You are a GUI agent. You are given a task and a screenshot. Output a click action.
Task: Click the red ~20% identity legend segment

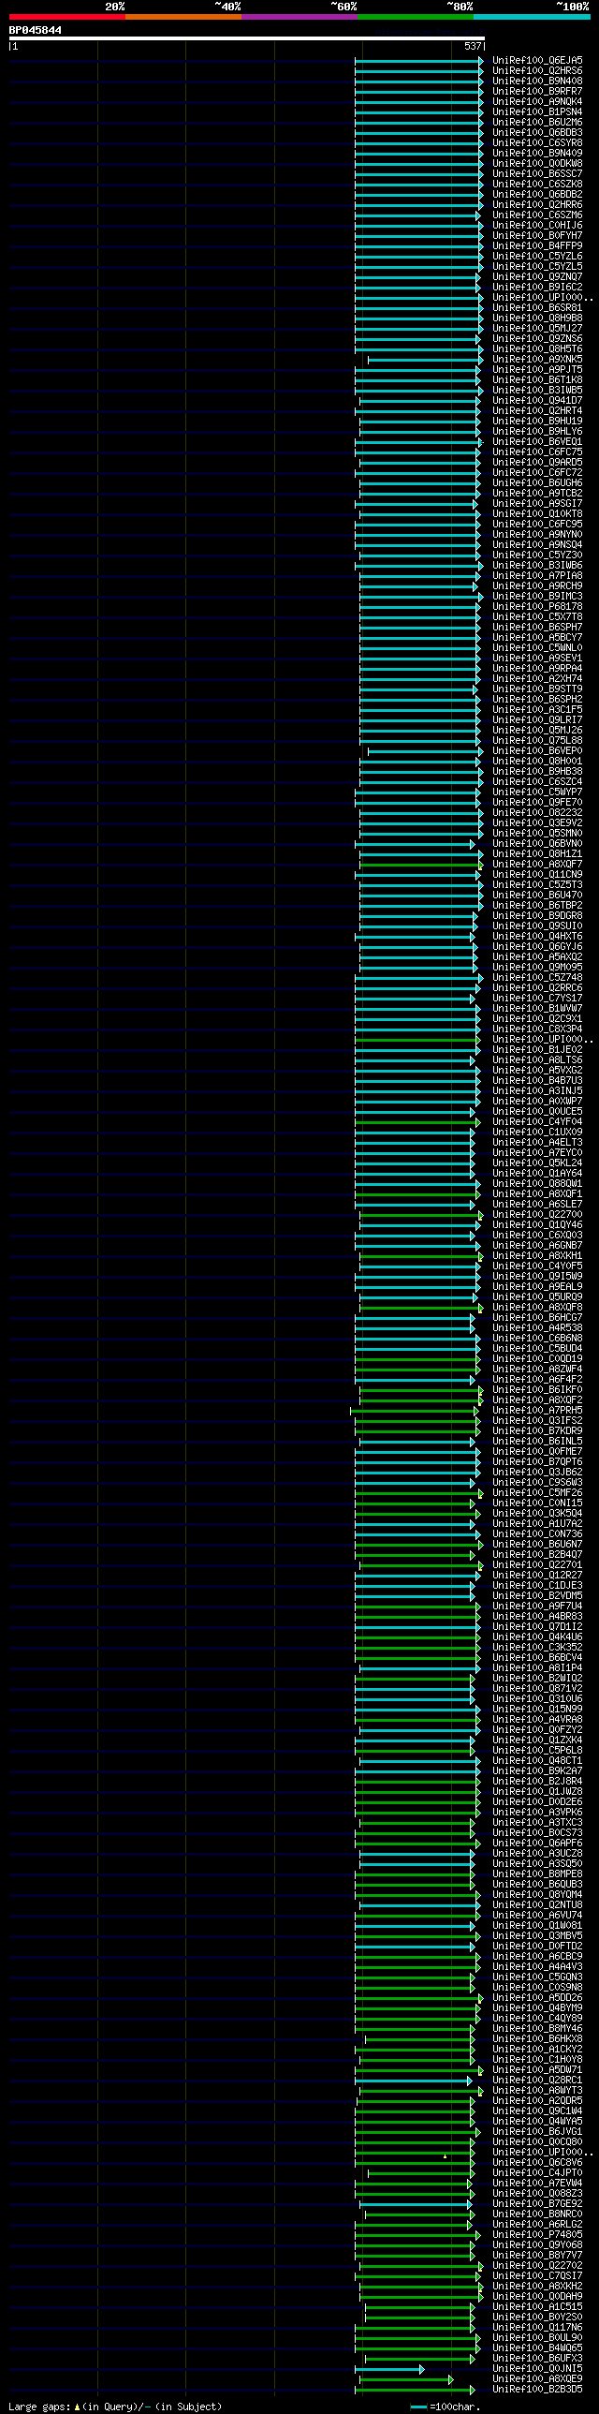66,17
